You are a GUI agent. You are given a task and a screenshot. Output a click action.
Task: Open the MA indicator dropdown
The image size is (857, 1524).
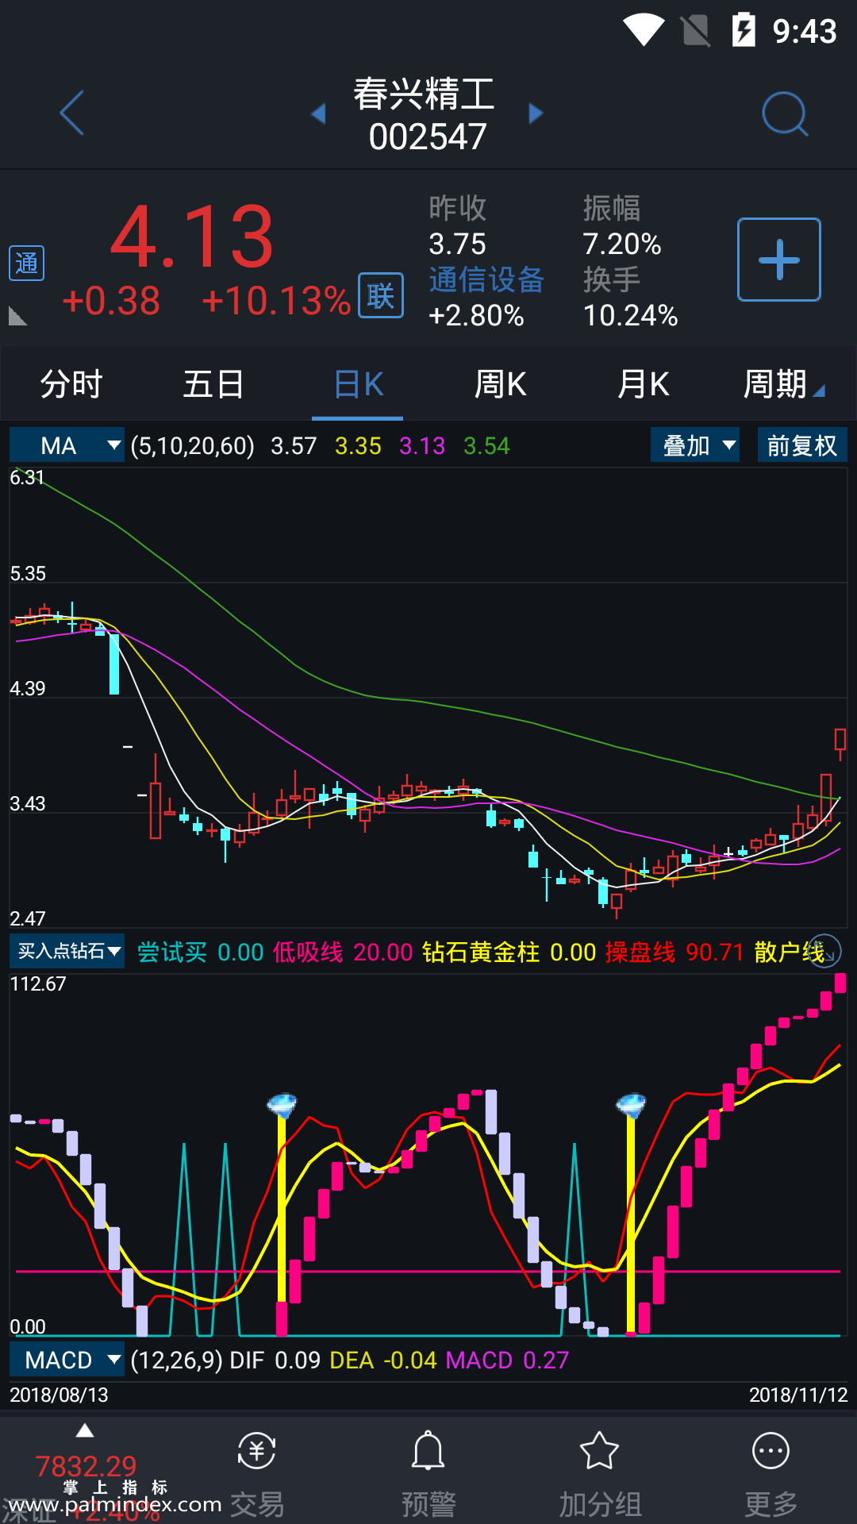(67, 445)
